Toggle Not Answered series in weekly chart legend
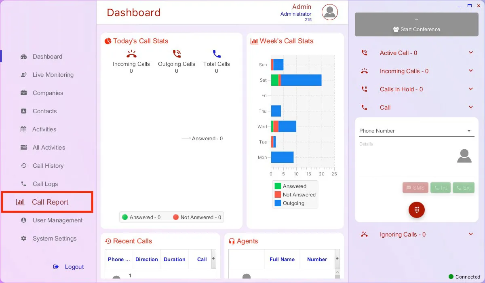This screenshot has height=283, width=485. (x=295, y=195)
